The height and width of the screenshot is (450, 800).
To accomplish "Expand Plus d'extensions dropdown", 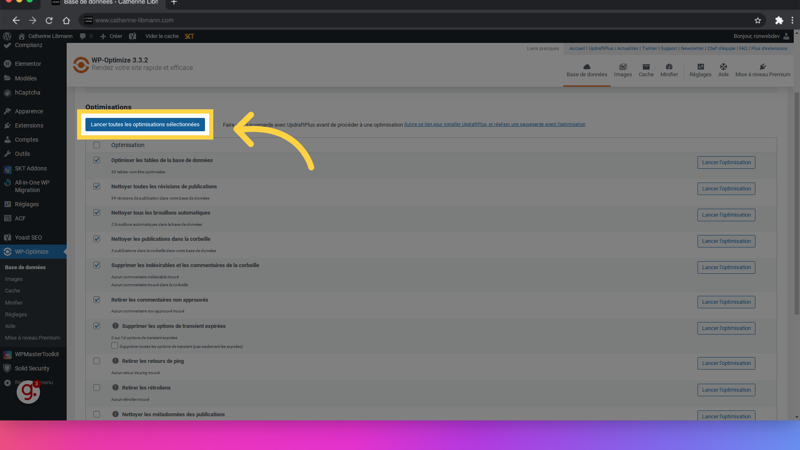I will [x=769, y=48].
